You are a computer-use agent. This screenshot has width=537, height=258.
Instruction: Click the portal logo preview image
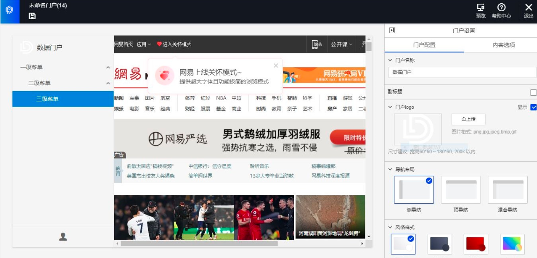[417, 129]
